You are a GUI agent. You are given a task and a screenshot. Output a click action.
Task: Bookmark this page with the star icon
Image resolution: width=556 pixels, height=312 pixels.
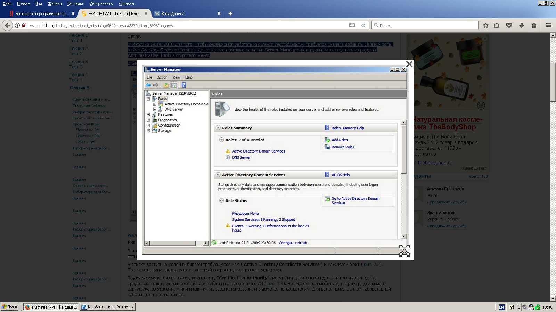click(x=486, y=25)
